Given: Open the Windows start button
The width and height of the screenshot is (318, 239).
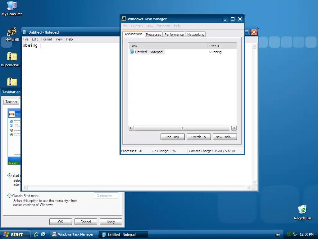Looking at the screenshot, I should tap(14, 234).
